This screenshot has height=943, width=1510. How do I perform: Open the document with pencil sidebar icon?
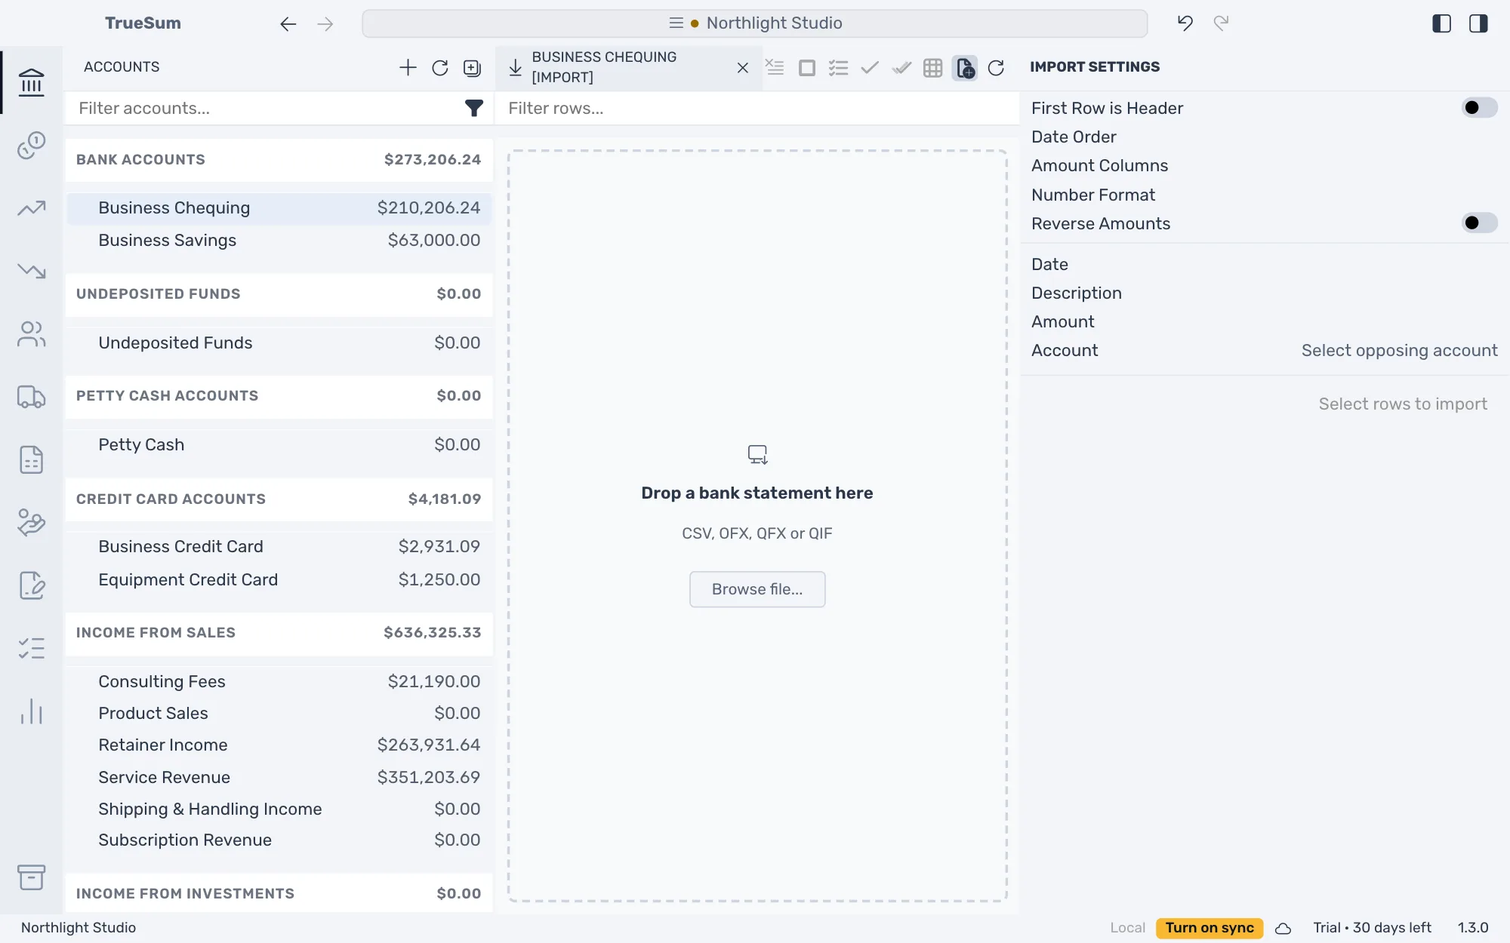(x=31, y=585)
